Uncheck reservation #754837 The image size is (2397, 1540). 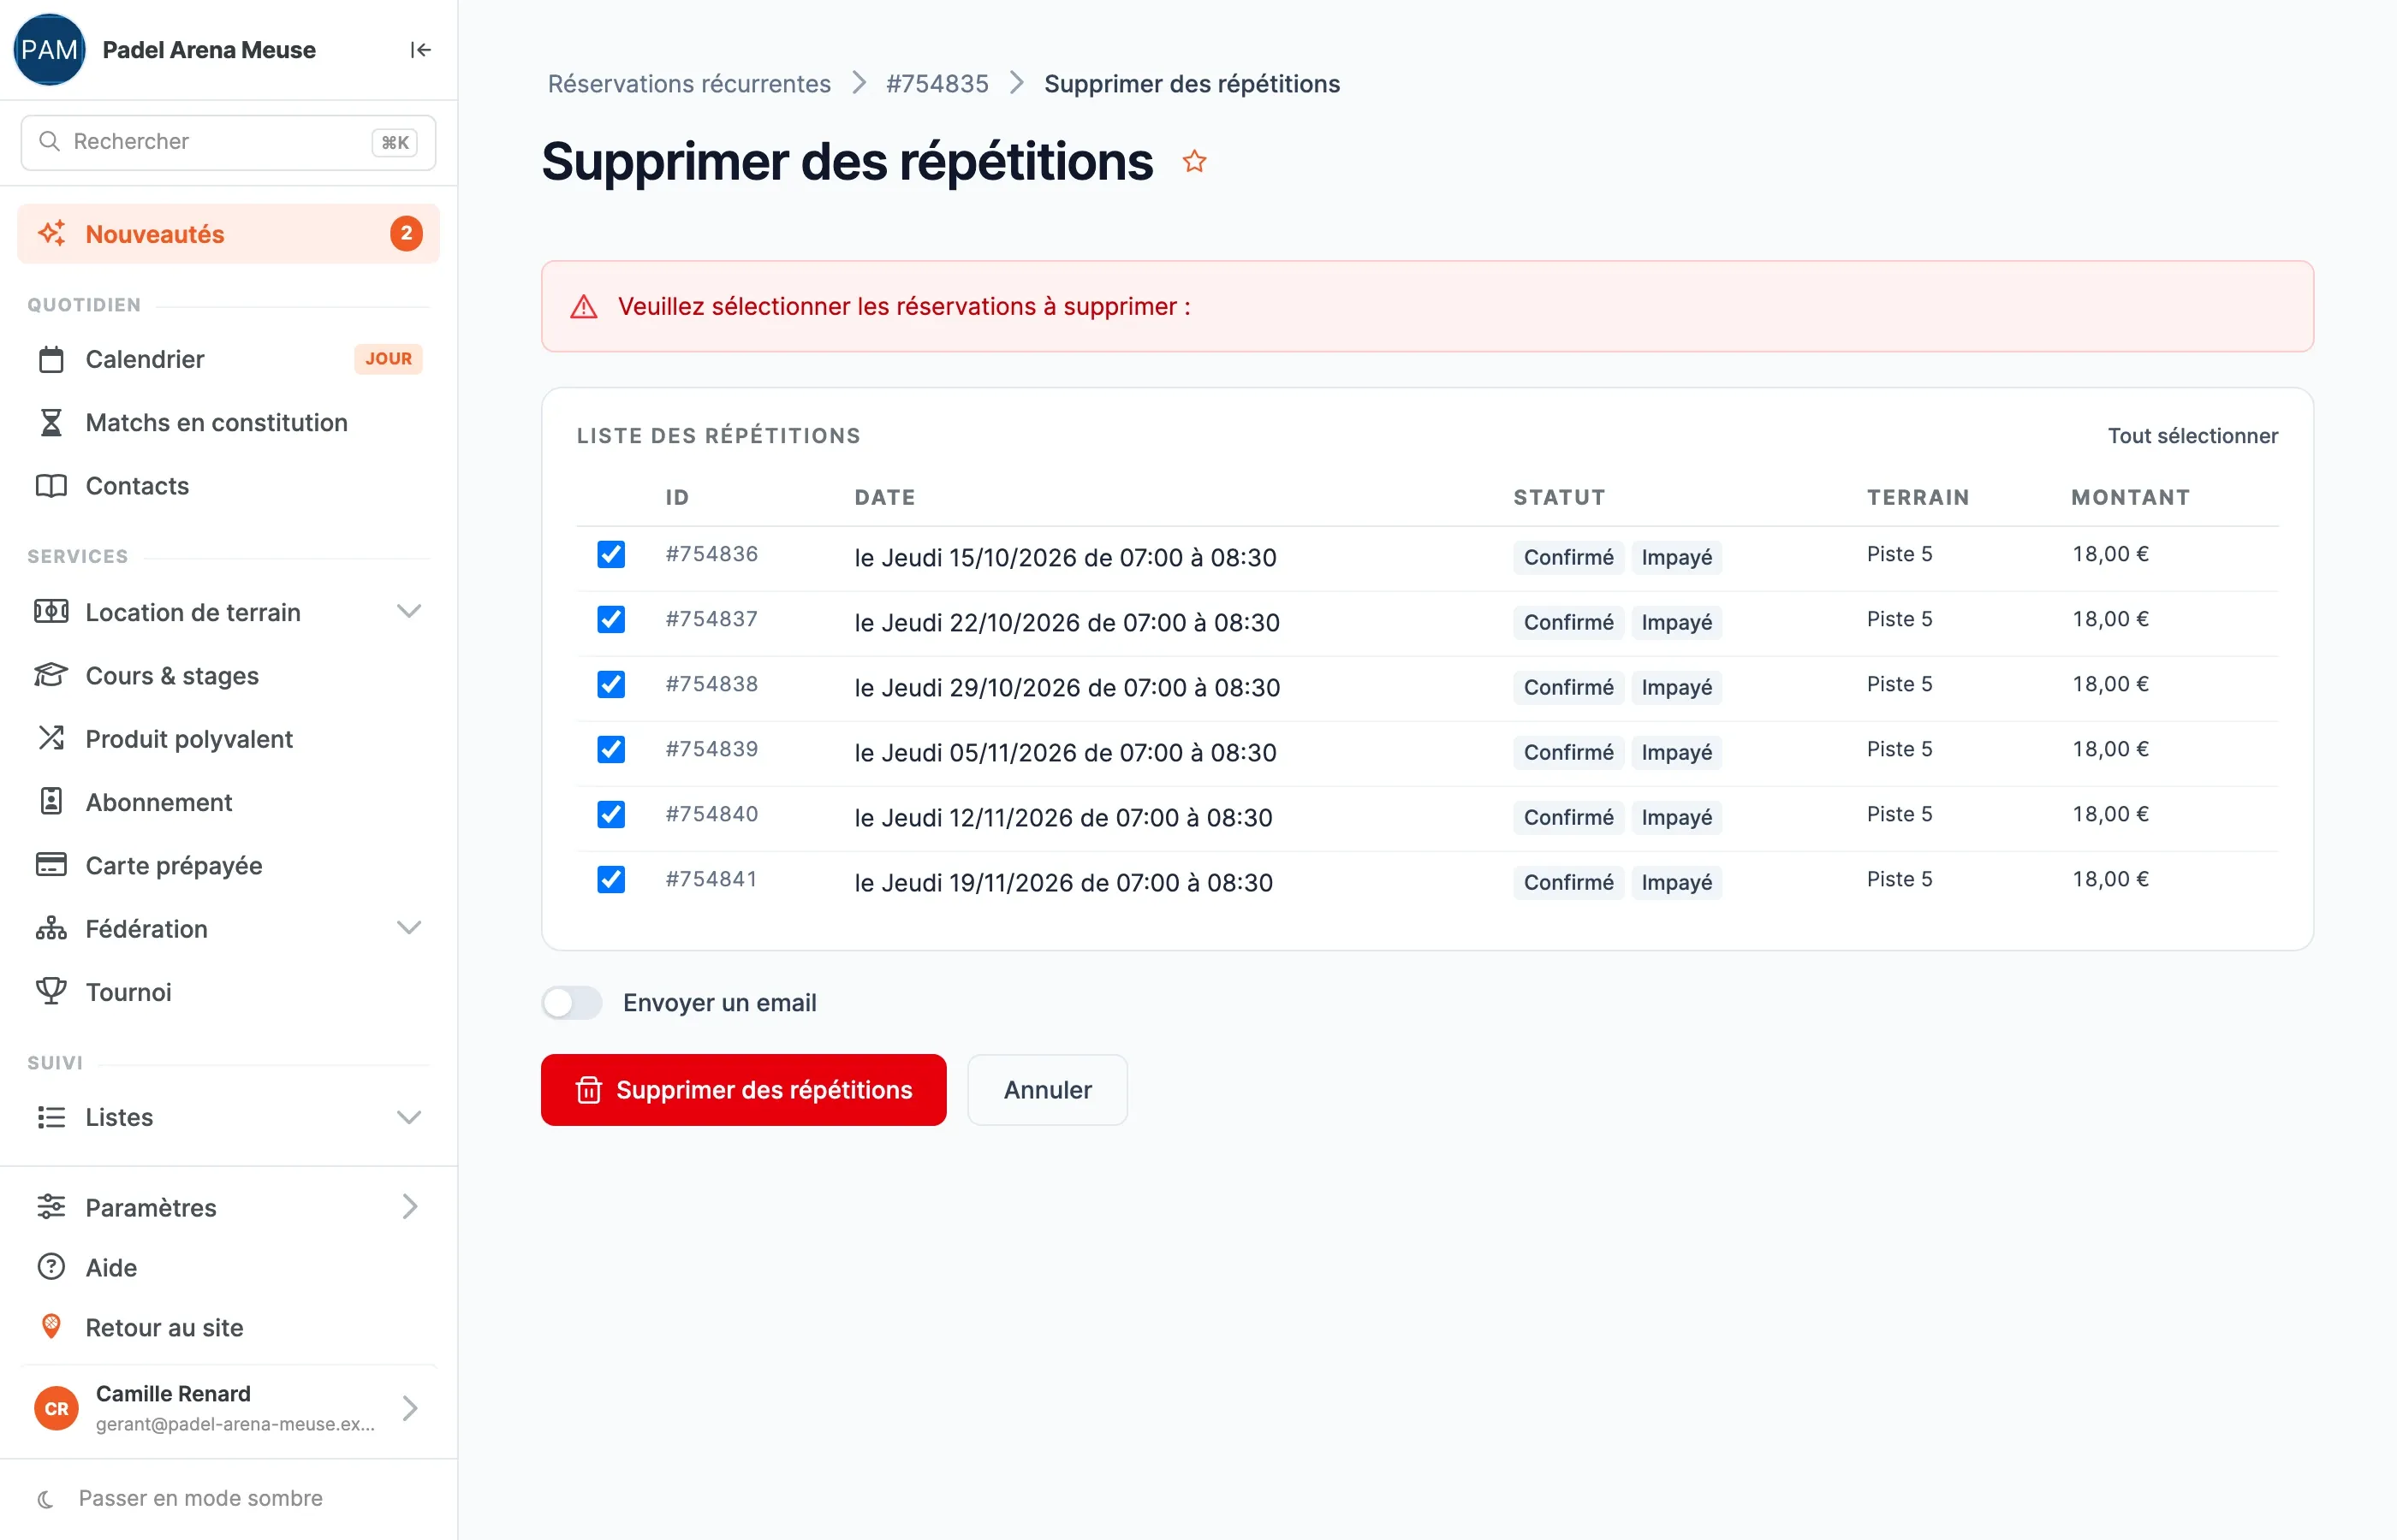coord(611,619)
